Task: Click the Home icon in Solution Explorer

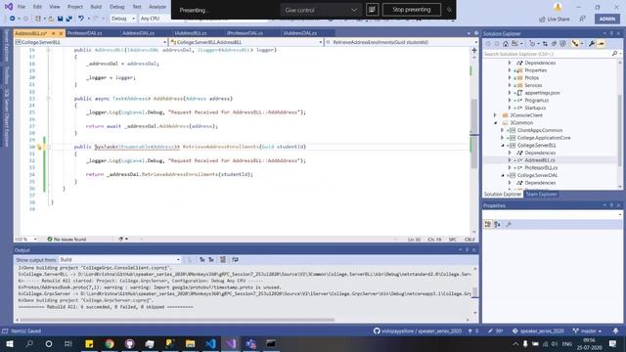Action: click(x=506, y=43)
